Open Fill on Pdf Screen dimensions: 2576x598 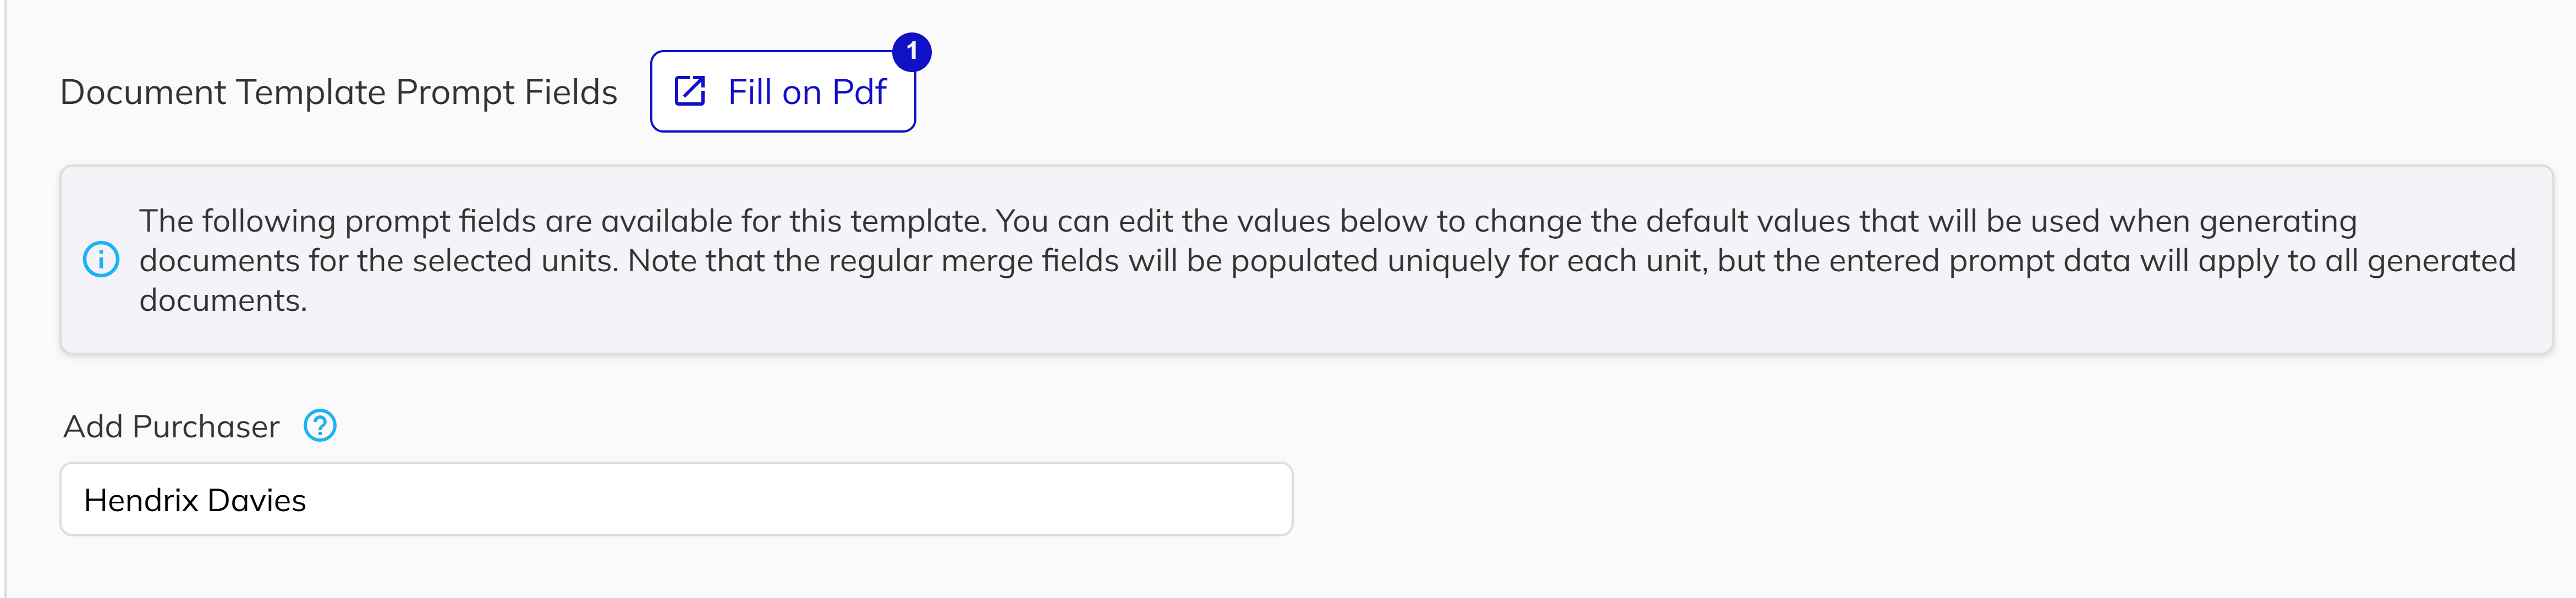(x=783, y=92)
